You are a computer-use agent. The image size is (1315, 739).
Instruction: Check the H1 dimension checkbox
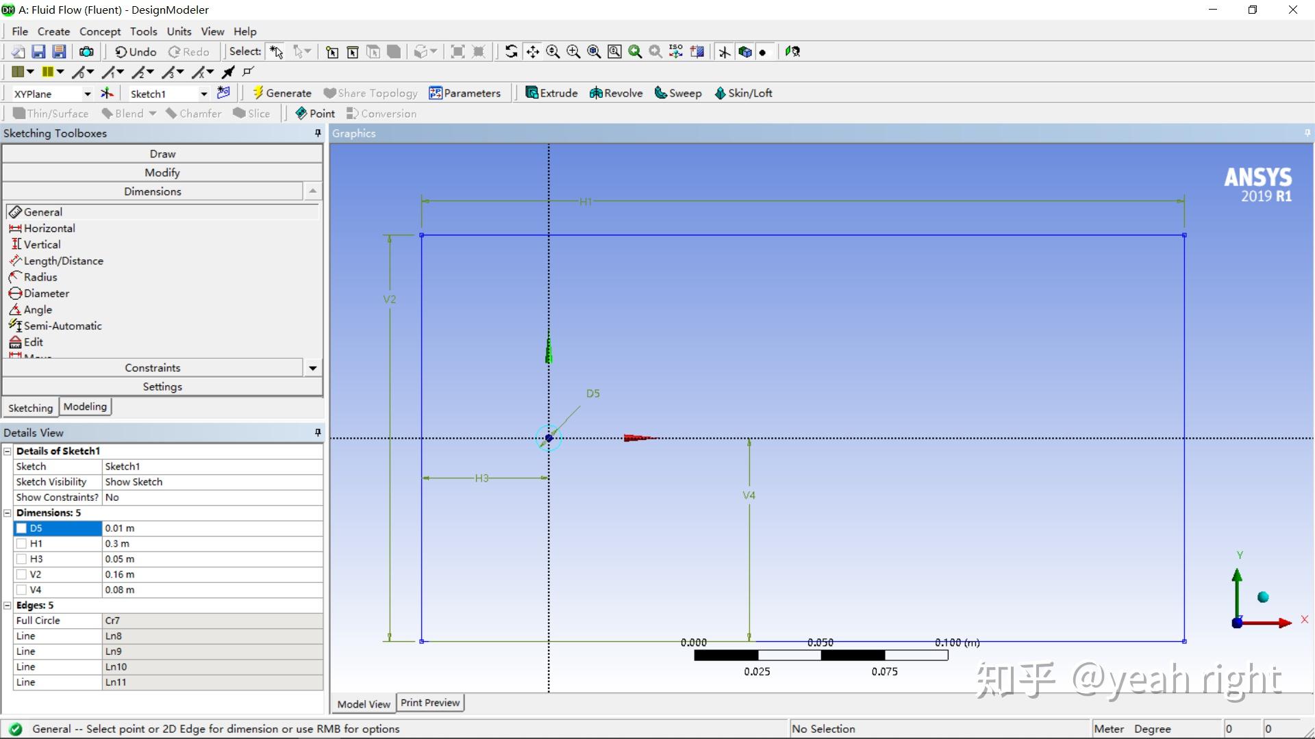tap(21, 544)
